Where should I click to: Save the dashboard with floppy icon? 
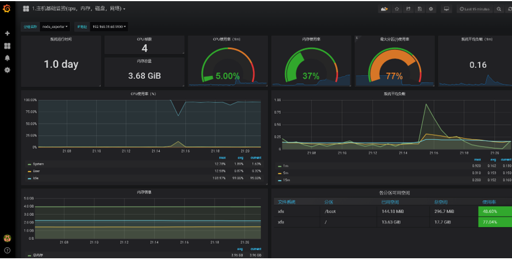pos(419,9)
